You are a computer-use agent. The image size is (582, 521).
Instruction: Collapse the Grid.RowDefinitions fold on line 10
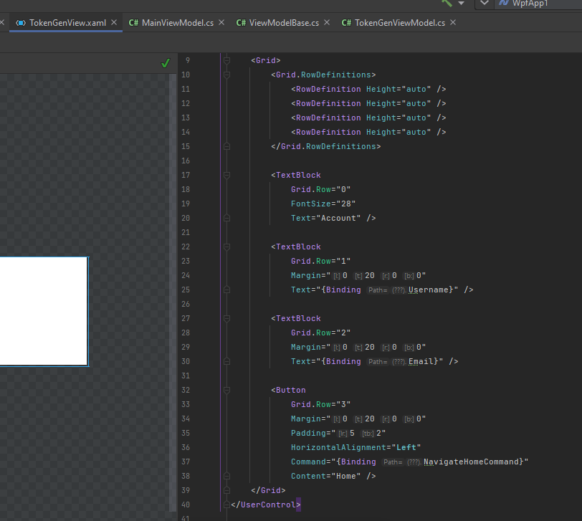[x=226, y=75]
